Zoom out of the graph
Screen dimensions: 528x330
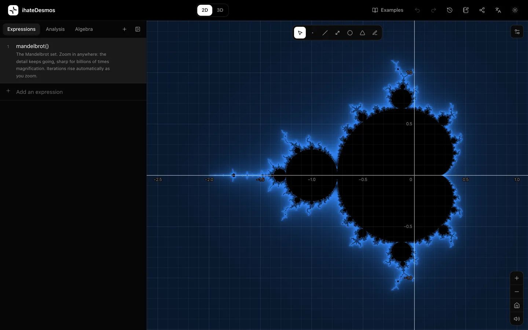517,292
